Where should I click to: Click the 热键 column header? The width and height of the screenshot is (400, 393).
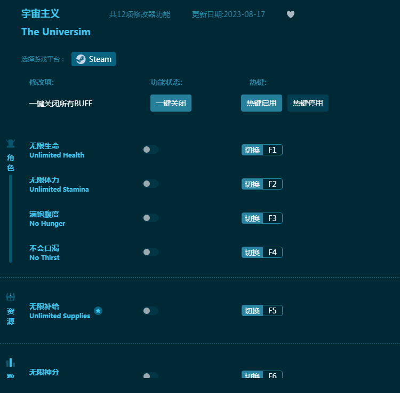[x=258, y=82]
